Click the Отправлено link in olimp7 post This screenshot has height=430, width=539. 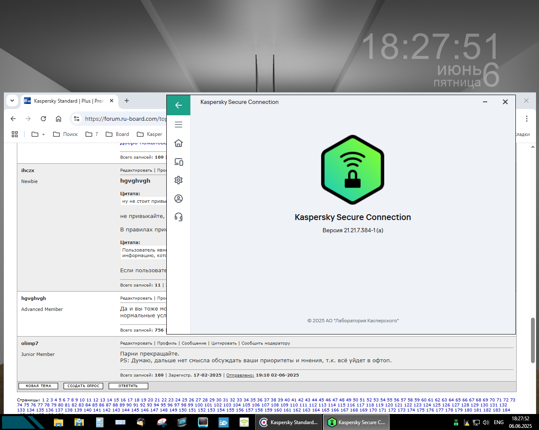coord(240,375)
